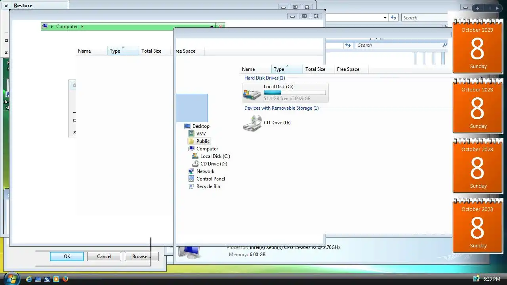Click the Browse... button

[x=141, y=256]
